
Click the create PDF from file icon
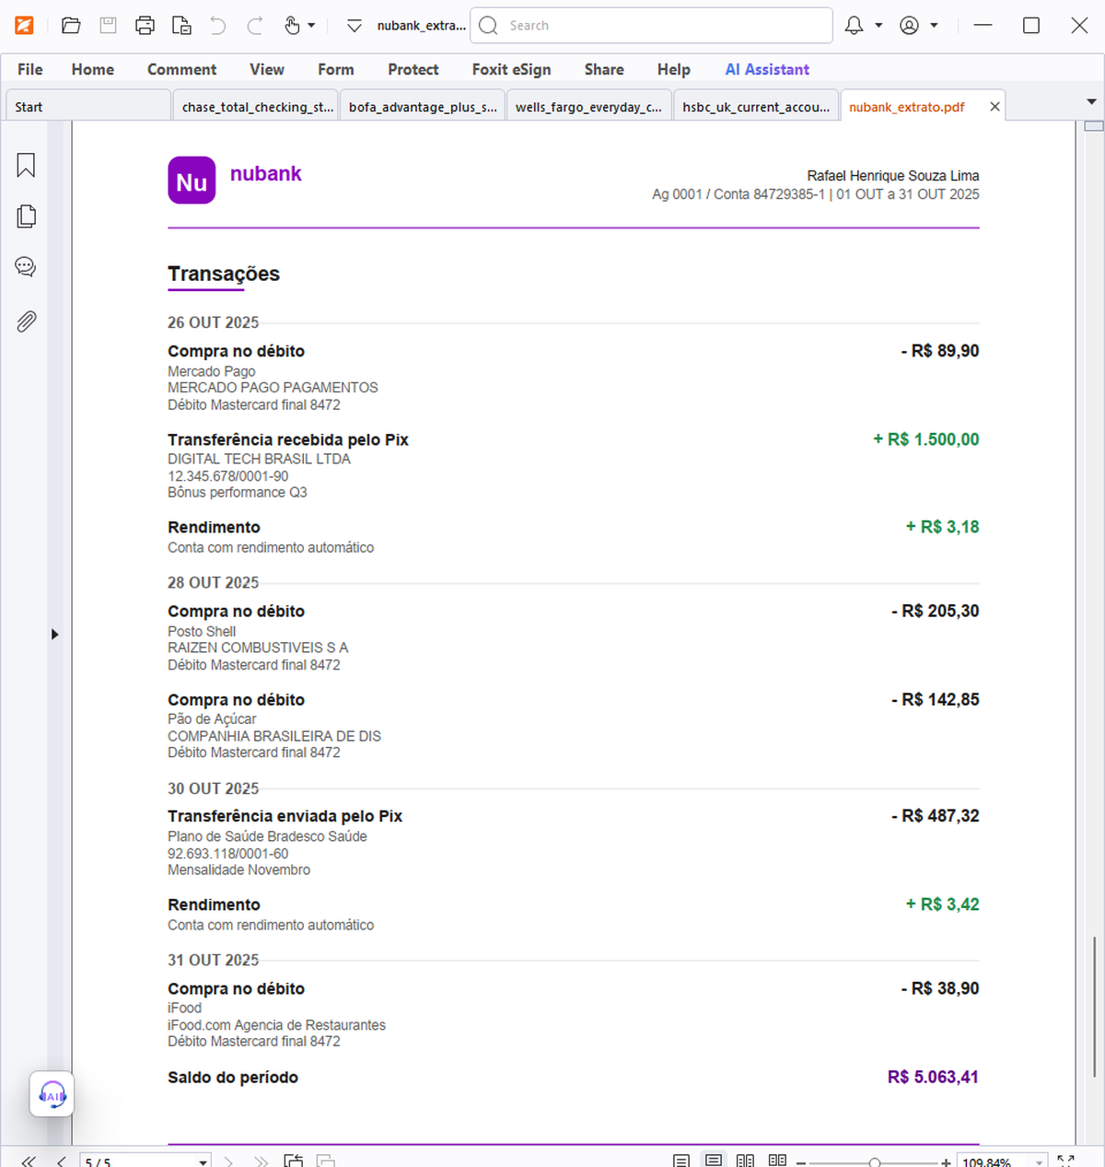click(181, 26)
